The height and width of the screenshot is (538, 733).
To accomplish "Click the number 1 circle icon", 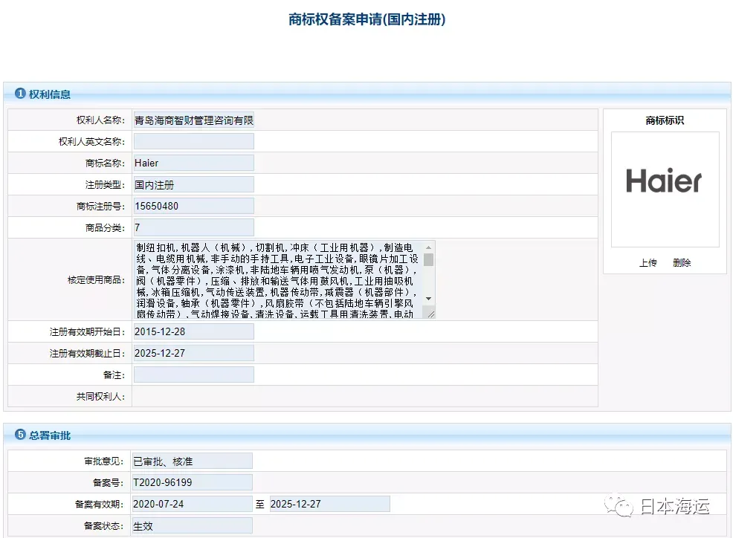I will (20, 94).
